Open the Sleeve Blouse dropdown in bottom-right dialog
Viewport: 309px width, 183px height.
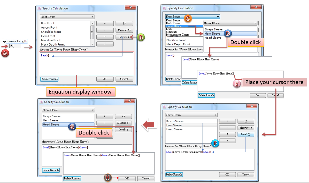(x=191, y=115)
